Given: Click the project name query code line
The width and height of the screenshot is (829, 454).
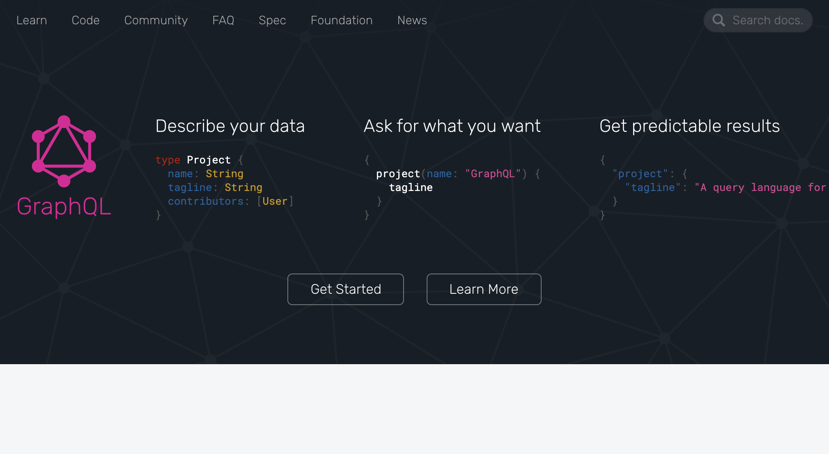Looking at the screenshot, I should click(x=457, y=174).
